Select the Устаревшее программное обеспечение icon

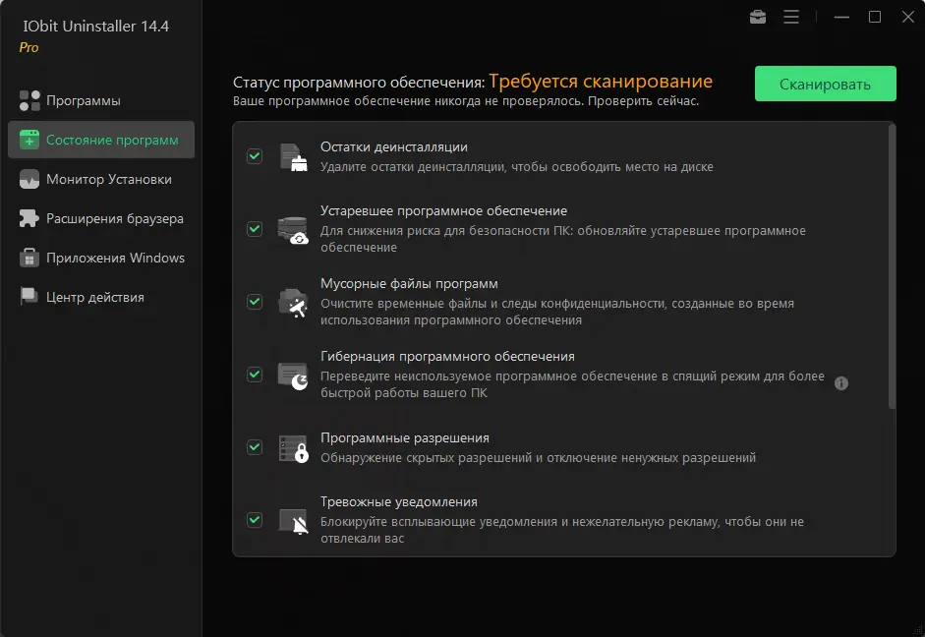[292, 228]
